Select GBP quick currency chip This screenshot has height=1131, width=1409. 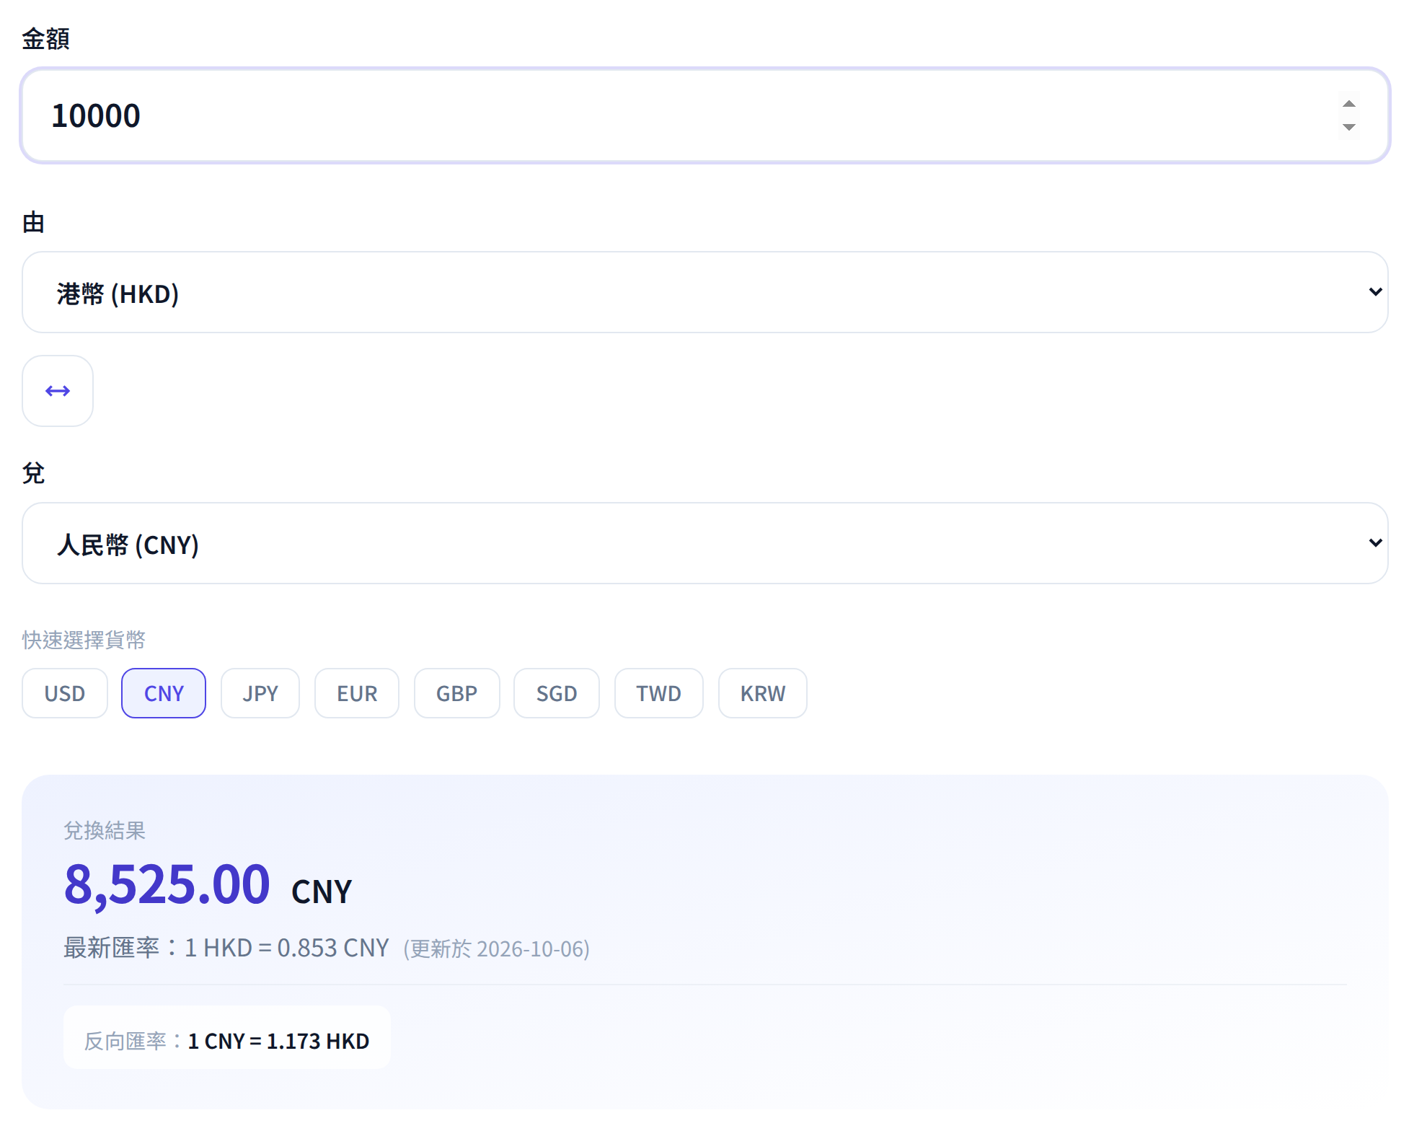click(456, 693)
